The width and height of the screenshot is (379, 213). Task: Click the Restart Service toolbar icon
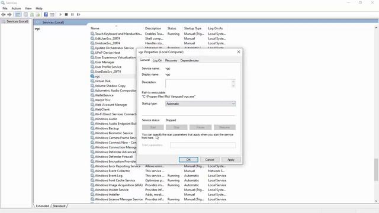click(78, 14)
